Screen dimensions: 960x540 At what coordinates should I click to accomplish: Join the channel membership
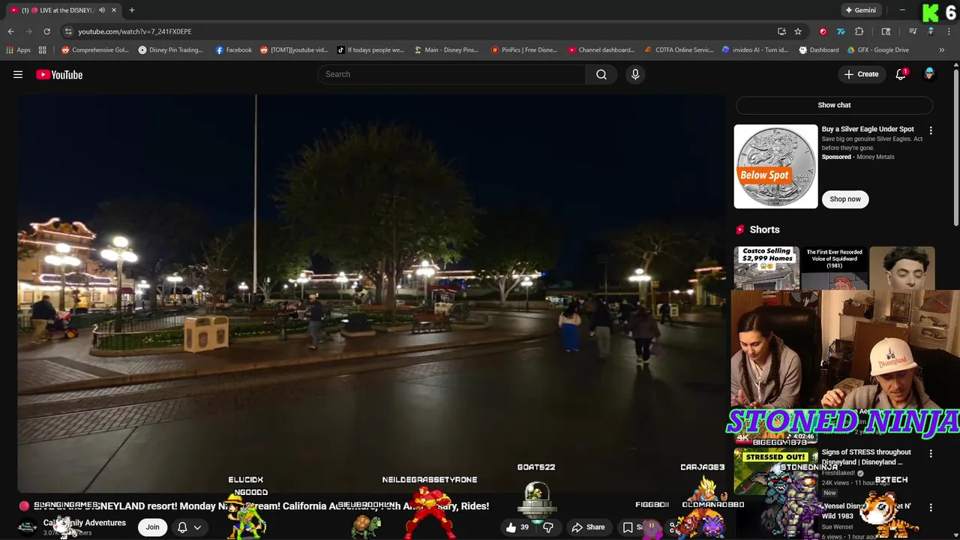[x=152, y=527]
